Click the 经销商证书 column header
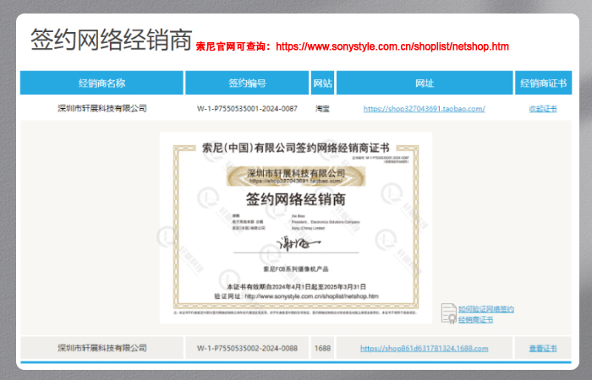 pyautogui.click(x=543, y=83)
